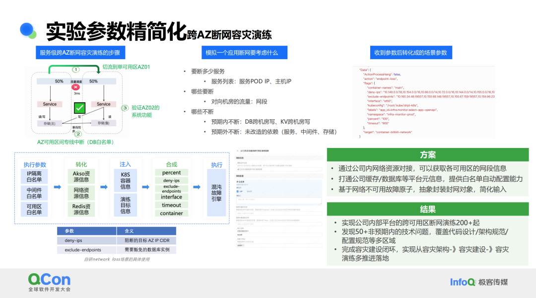536x298 pixels.
Task: Click the green 方案 header bar
Action: [x=428, y=154]
